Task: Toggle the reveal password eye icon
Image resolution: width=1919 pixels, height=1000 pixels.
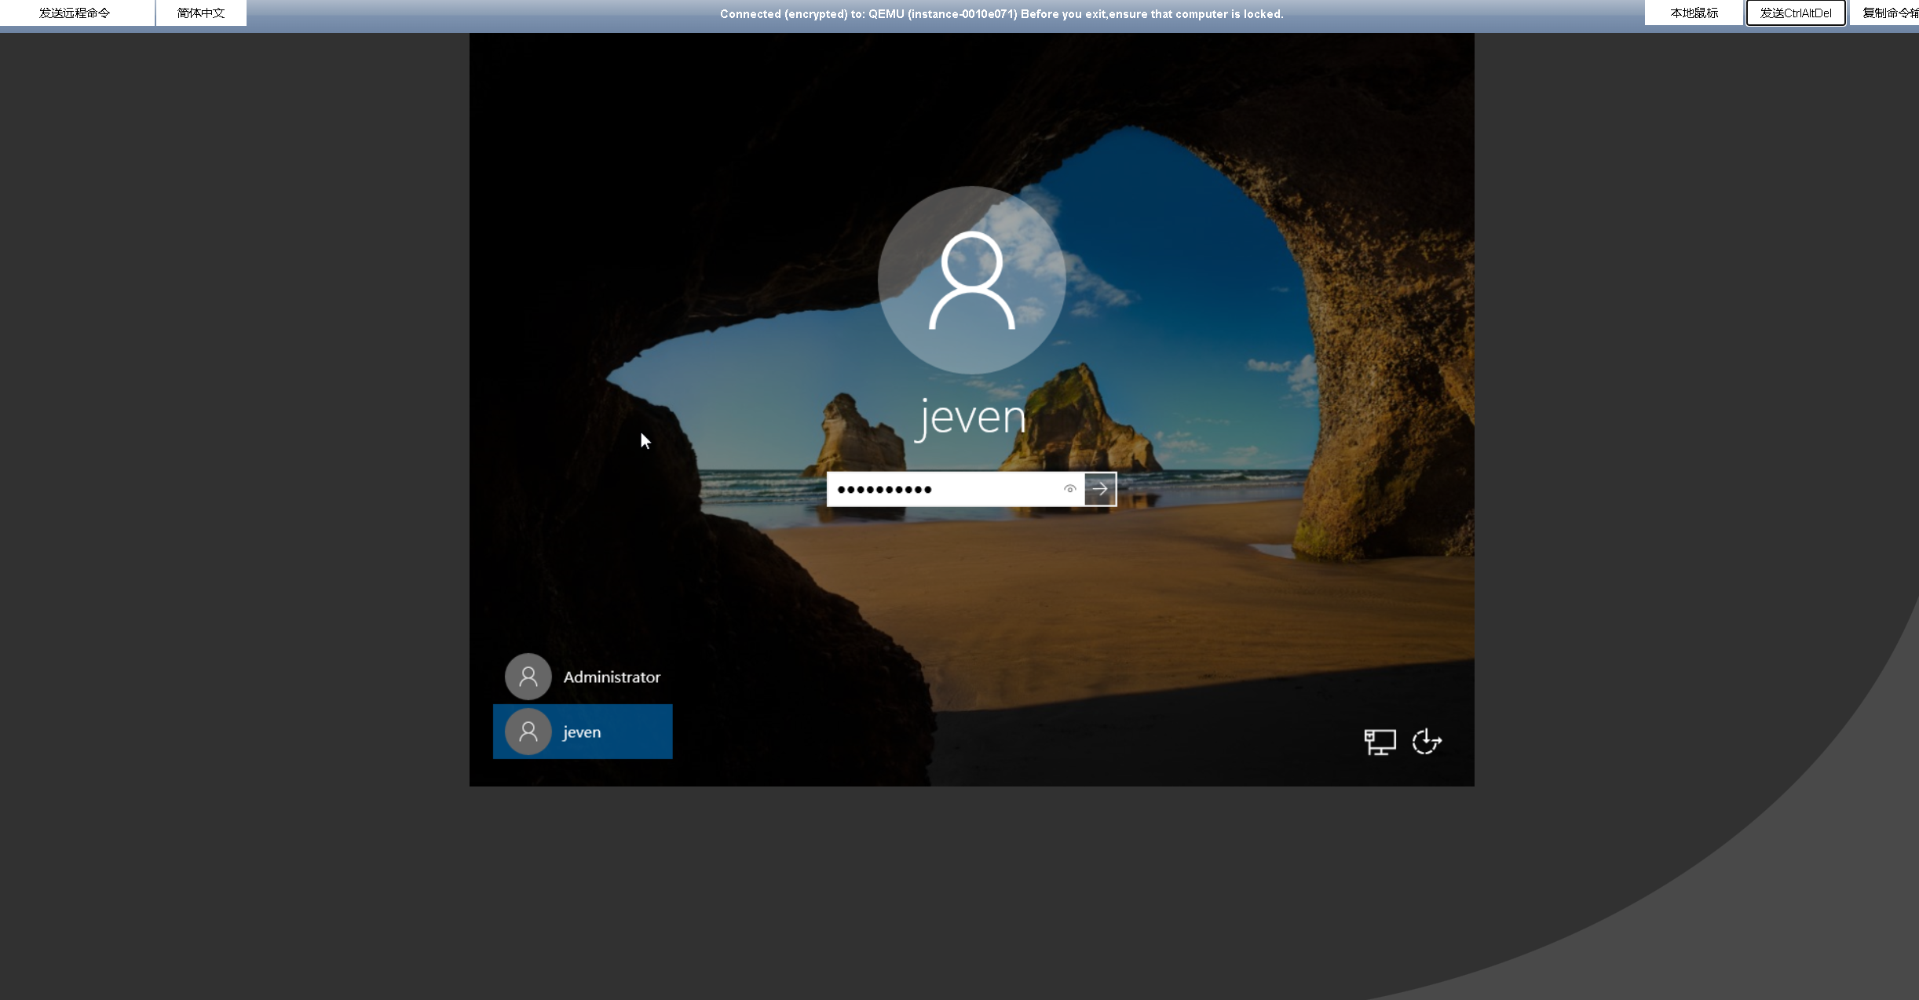Action: [x=1069, y=489]
